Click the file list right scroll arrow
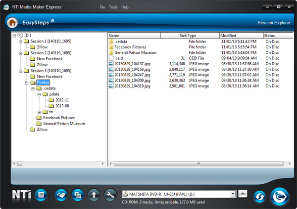The image size is (297, 209). [x=290, y=164]
